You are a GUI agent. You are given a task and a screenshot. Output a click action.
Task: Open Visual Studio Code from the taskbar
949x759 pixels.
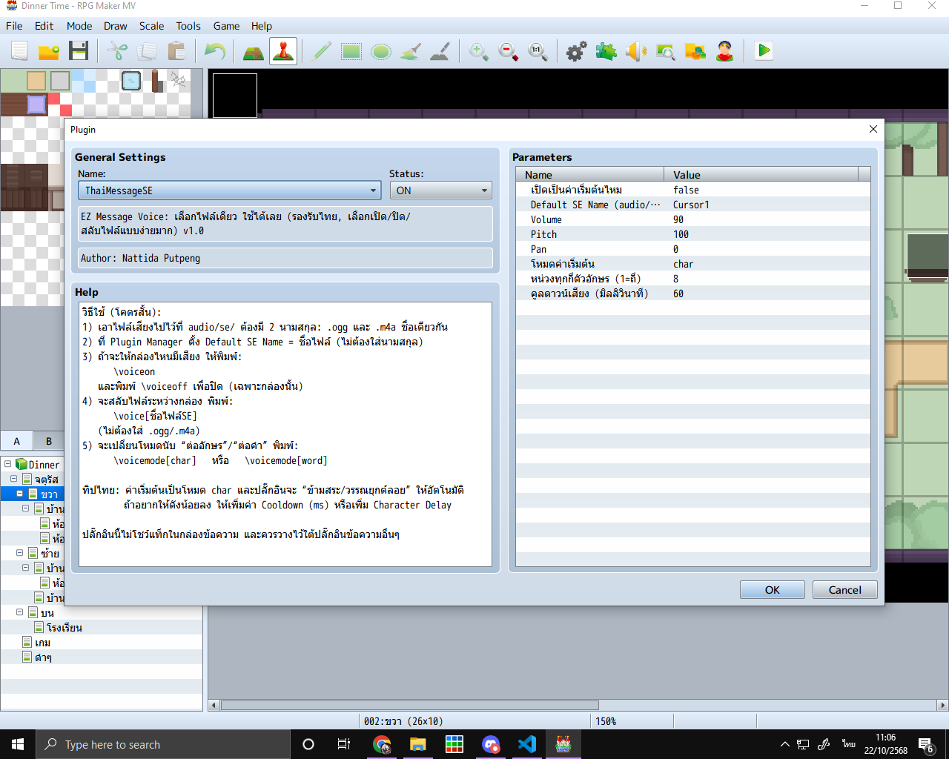point(527,744)
